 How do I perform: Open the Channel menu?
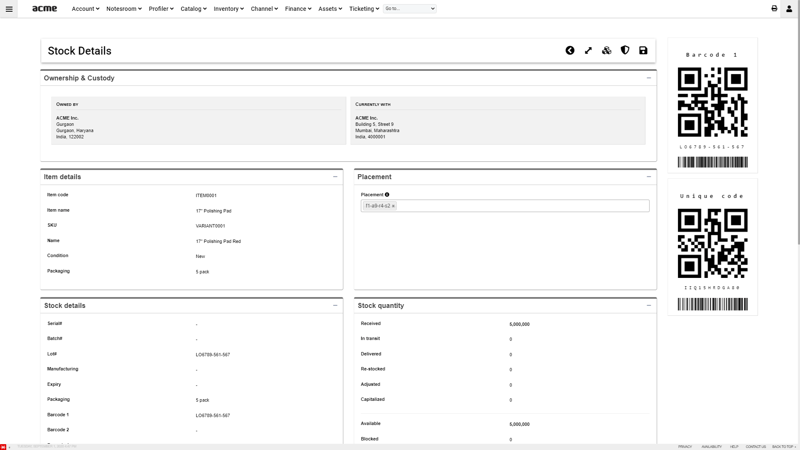264,9
